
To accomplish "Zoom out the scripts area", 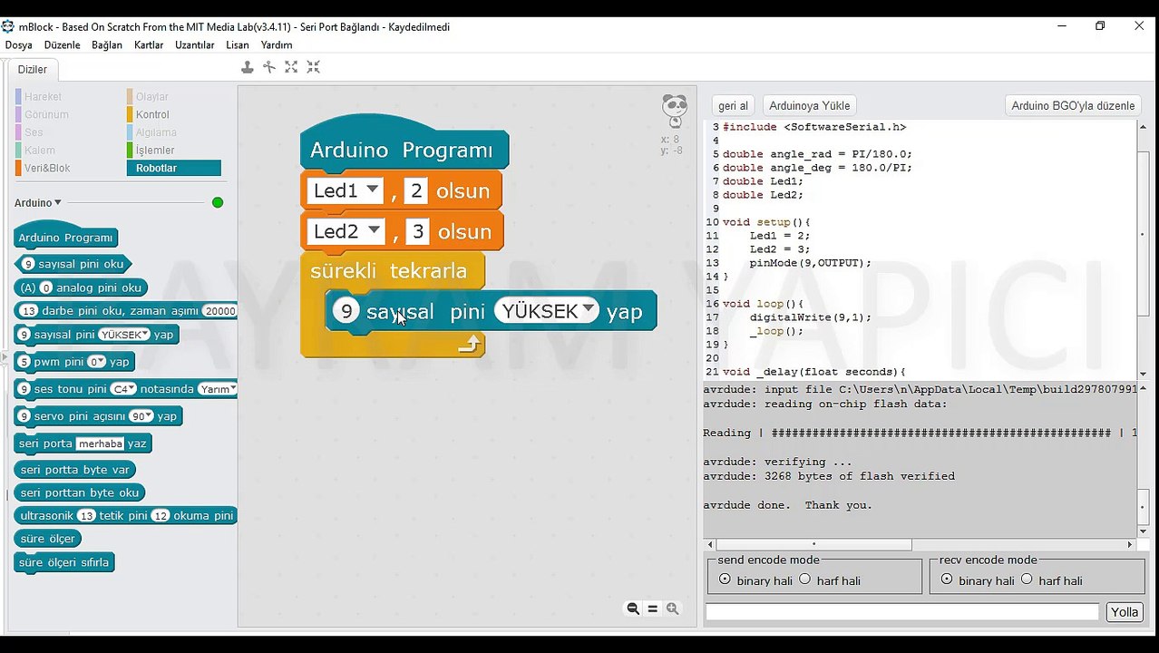I will click(633, 609).
